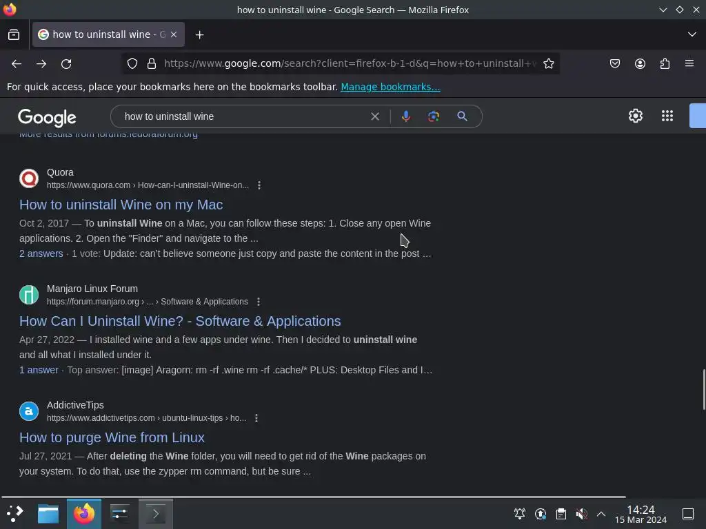The height and width of the screenshot is (529, 706).
Task: View site security padlock info
Action: (152, 64)
